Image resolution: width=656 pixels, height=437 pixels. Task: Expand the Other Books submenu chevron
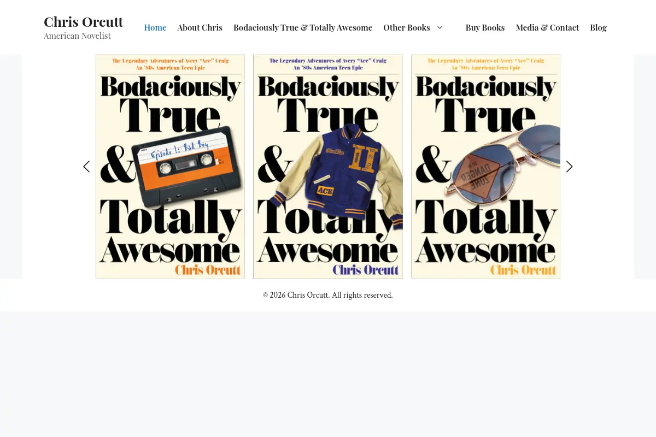coord(440,27)
